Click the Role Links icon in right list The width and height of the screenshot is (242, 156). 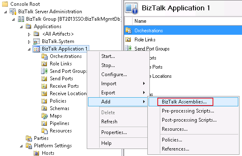[x=128, y=40]
